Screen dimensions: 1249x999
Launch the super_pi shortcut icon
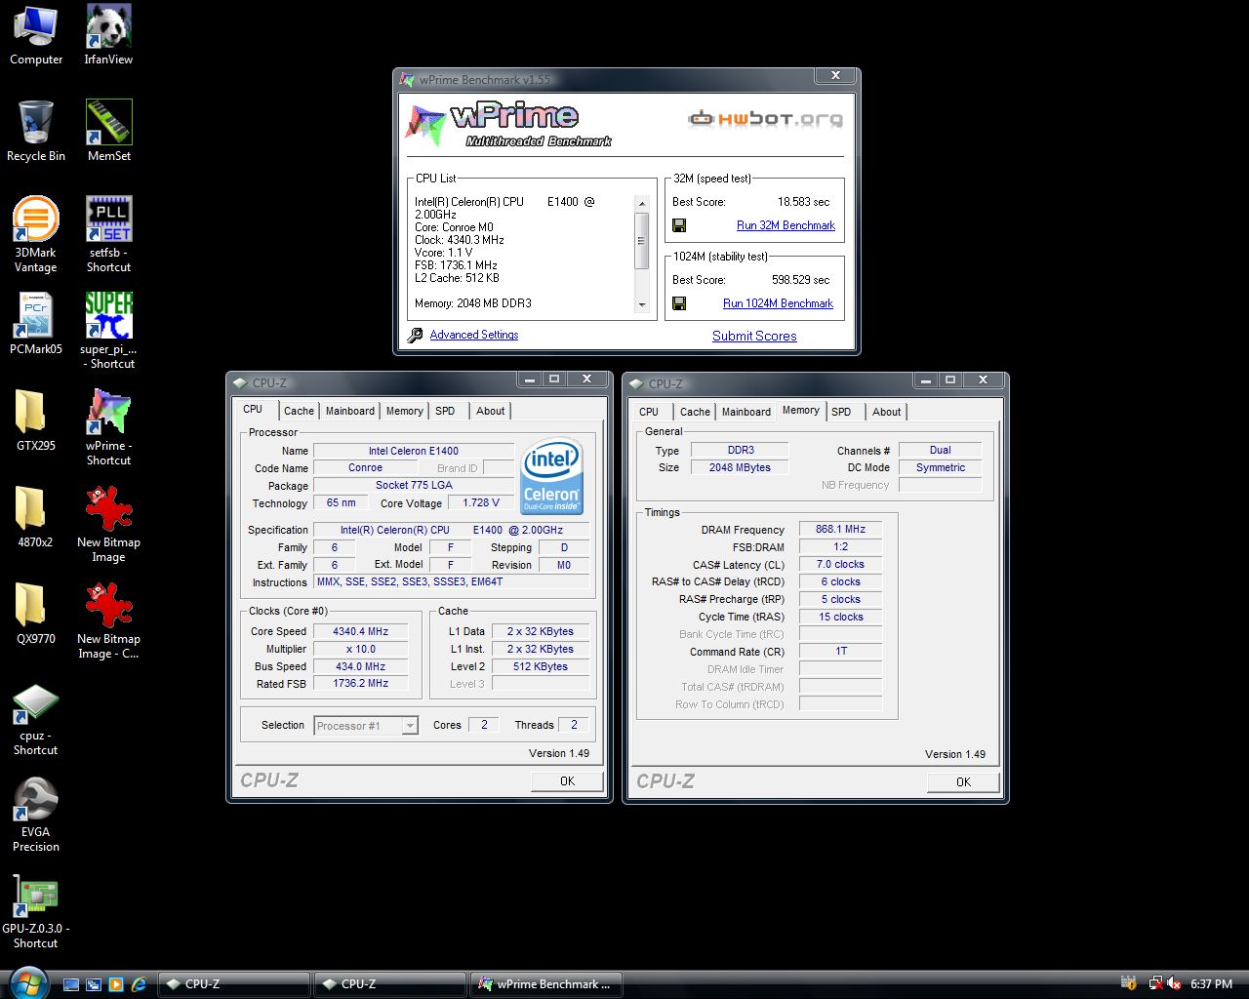coord(108,332)
